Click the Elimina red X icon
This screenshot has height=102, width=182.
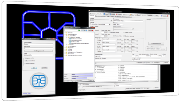tap(117, 14)
